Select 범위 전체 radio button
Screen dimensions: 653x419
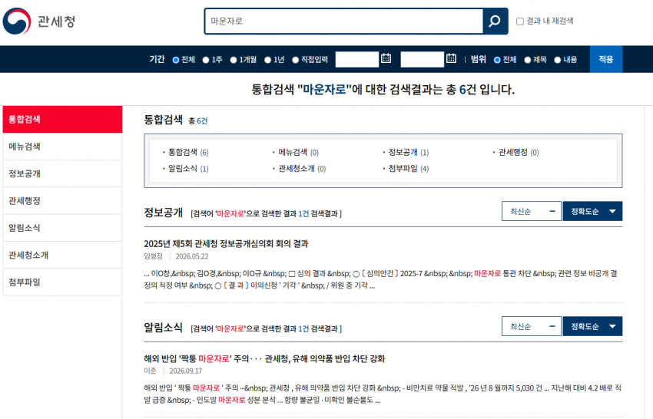(497, 60)
